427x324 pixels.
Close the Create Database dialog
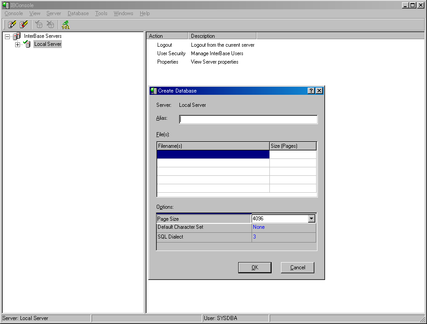click(319, 91)
